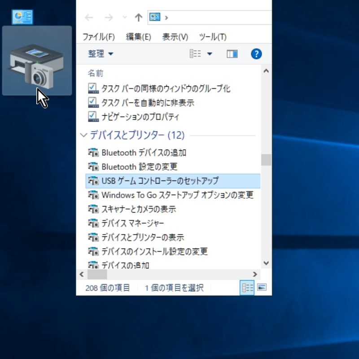Image resolution: width=359 pixels, height=359 pixels.
Task: Select Bluetooth デバイスの追加
Action: click(144, 153)
